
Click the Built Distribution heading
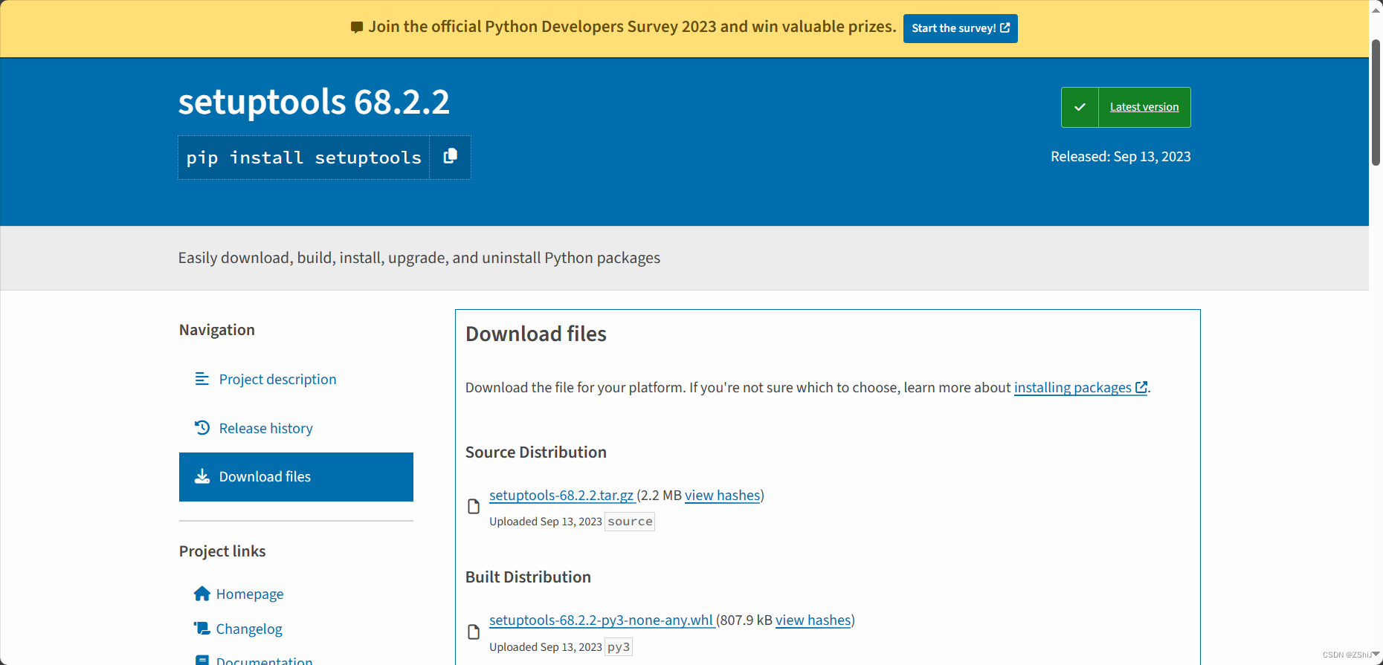528,577
